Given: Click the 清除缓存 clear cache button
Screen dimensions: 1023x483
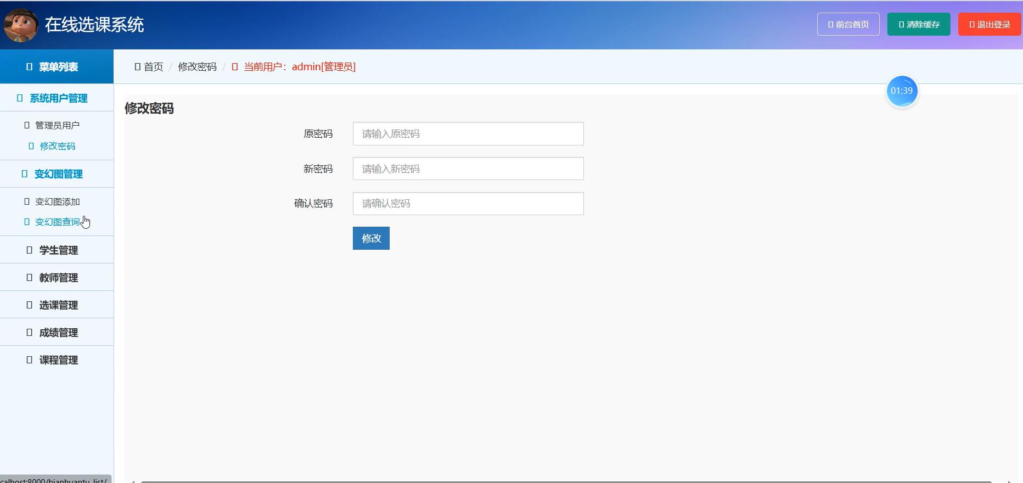Looking at the screenshot, I should [x=919, y=24].
